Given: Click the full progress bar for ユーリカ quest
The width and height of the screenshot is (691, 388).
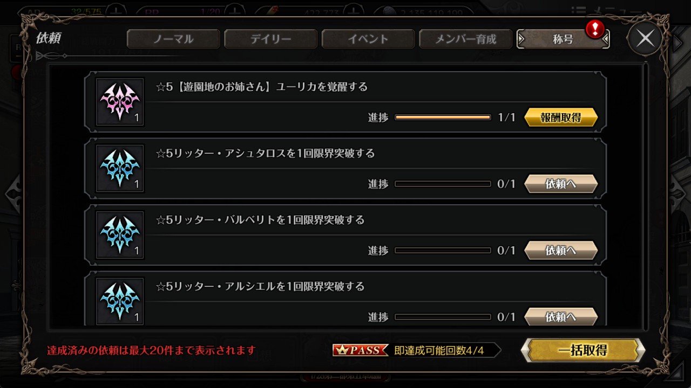Looking at the screenshot, I should click(x=443, y=117).
